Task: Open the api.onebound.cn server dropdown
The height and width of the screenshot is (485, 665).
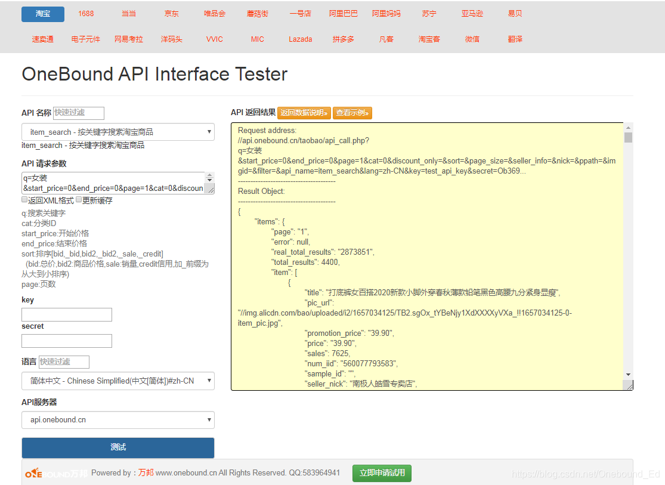Action: pyautogui.click(x=118, y=420)
